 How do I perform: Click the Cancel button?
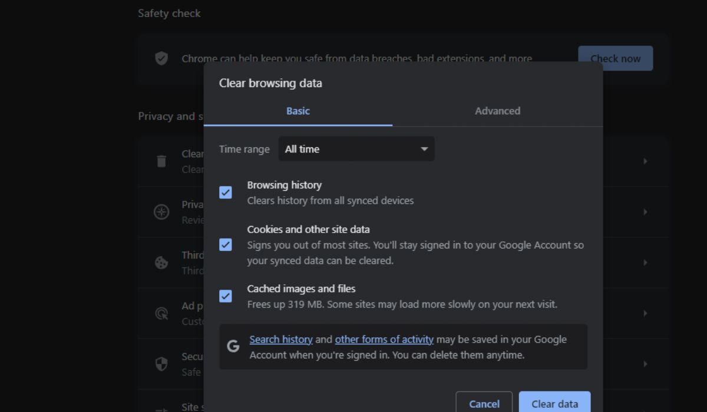pos(484,403)
